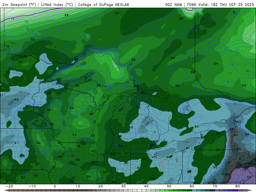This screenshot has height=192, width=256.
Task: Click the "2m Dewpoint (°F)" title text
Action: click(19, 4)
